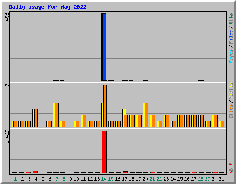
Task: Click day label '7' on the x-axis
Action: pos(57,179)
